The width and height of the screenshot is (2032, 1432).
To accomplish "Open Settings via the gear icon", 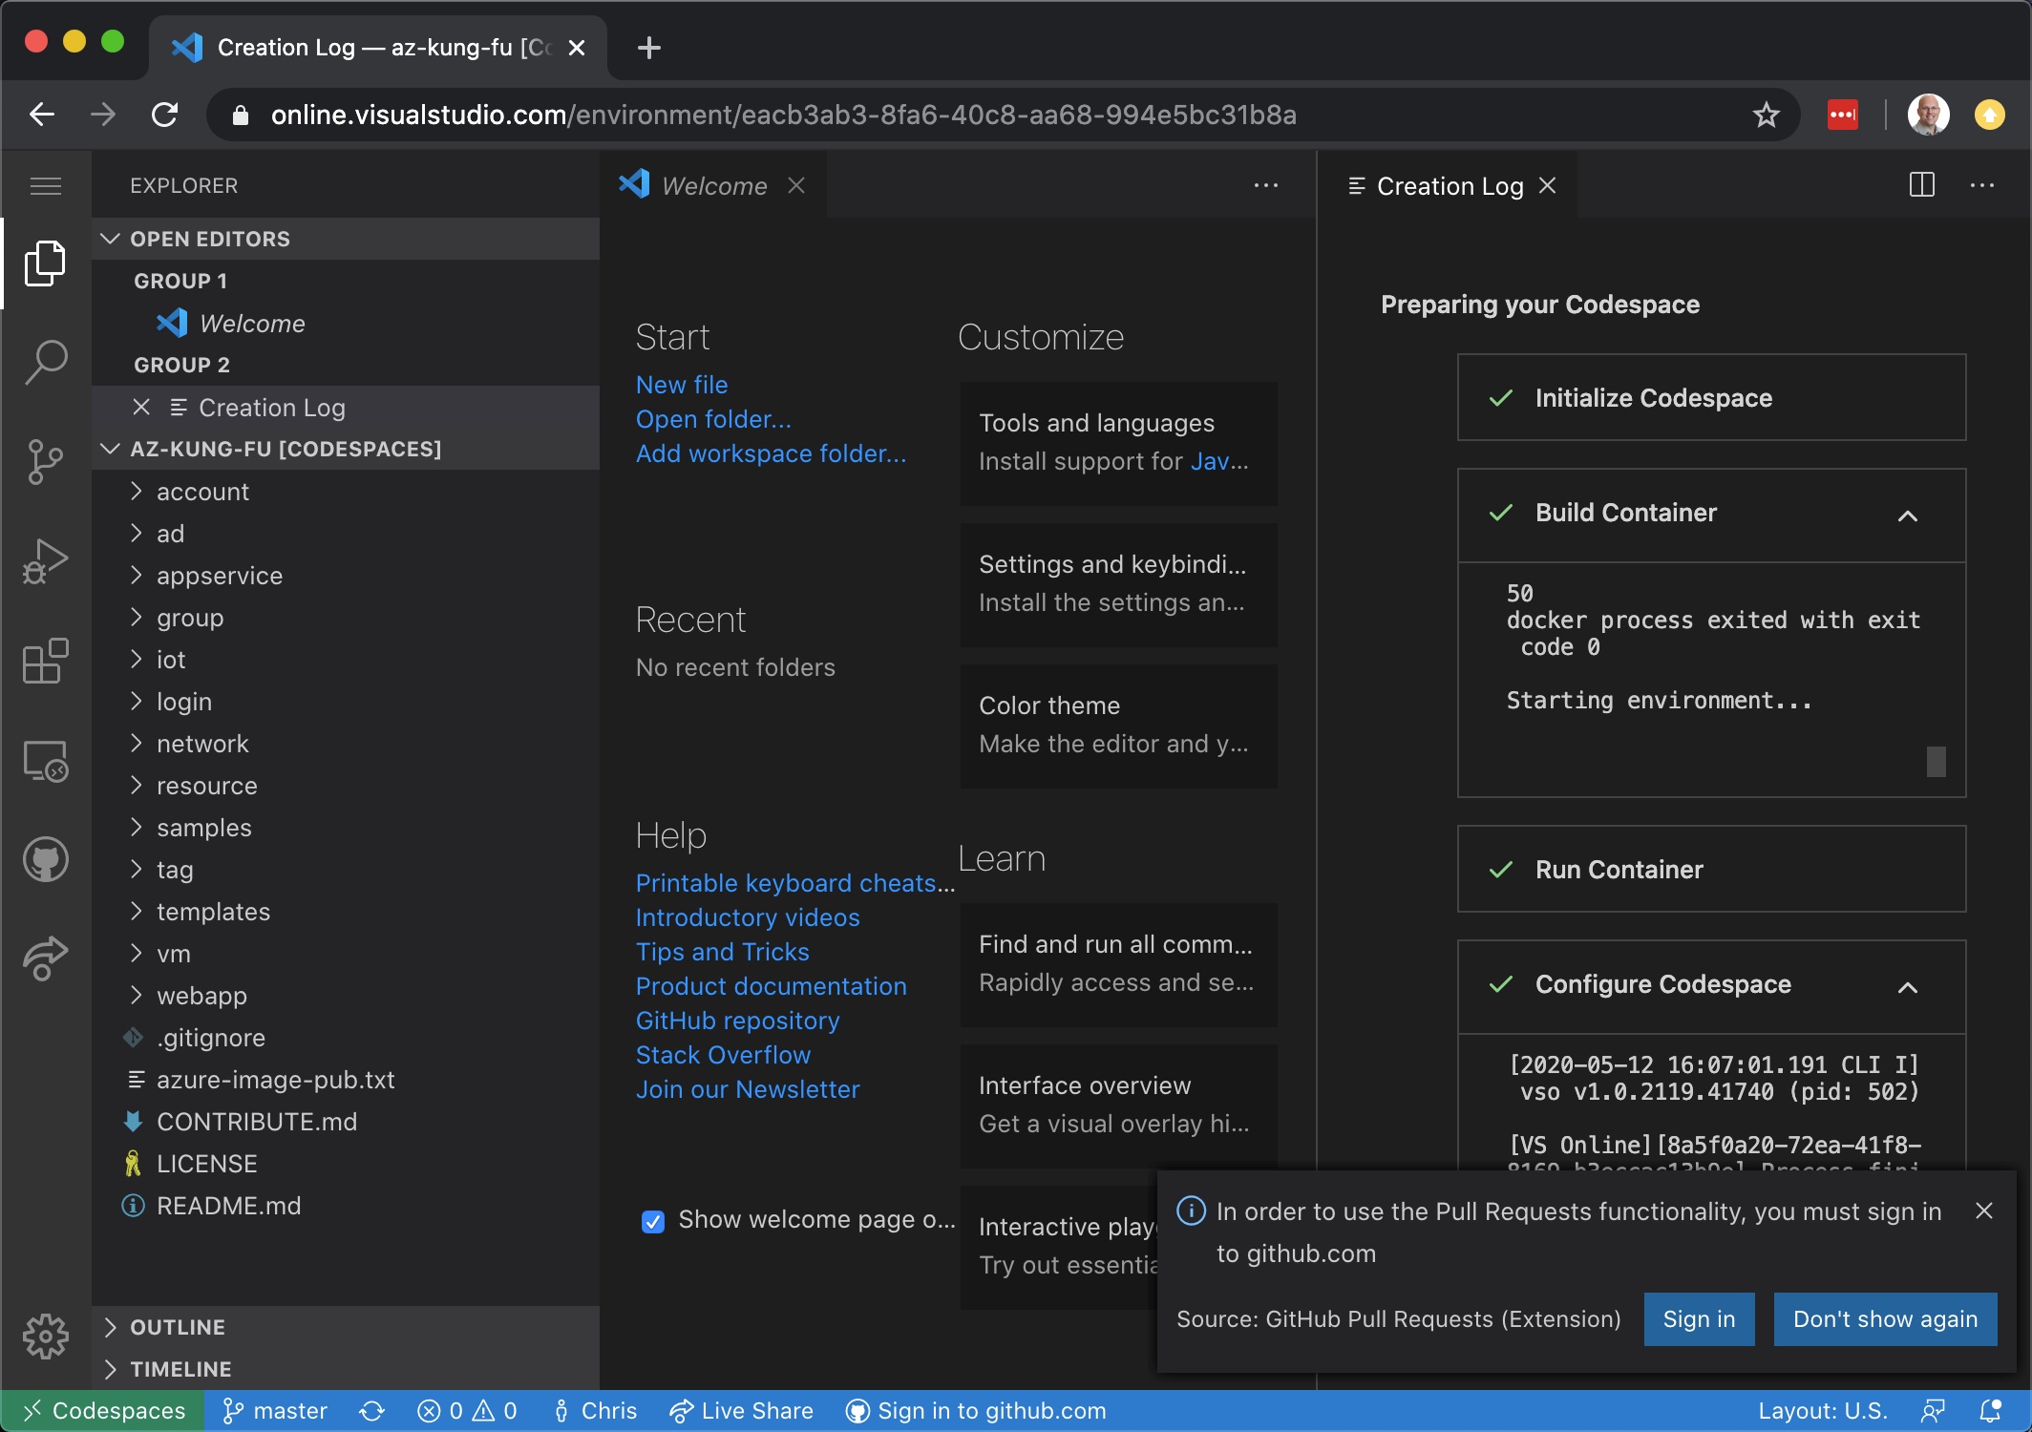I will point(45,1337).
